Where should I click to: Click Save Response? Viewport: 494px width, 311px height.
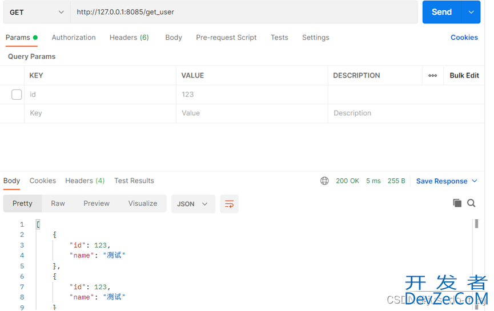[441, 181]
